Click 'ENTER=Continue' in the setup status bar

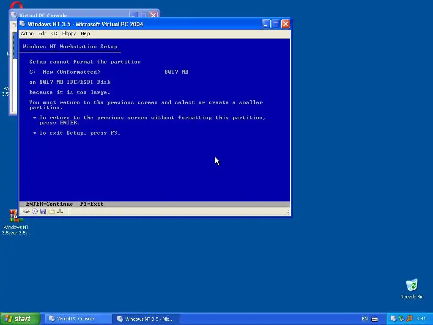tap(49, 204)
